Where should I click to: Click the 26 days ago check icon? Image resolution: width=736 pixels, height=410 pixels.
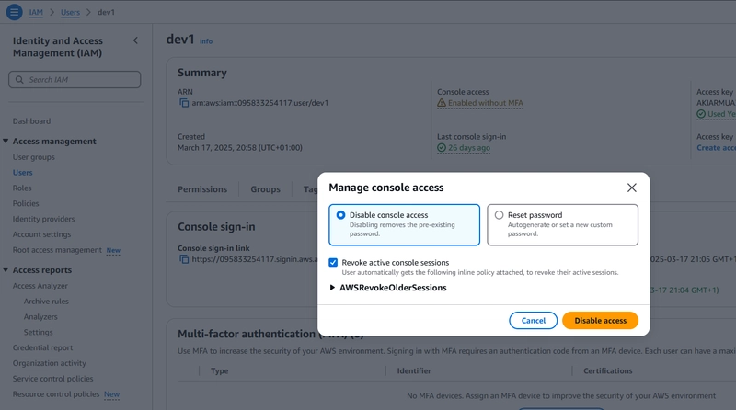point(442,148)
